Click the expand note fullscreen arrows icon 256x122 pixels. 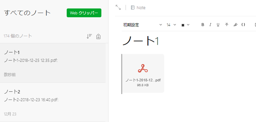[118, 7]
